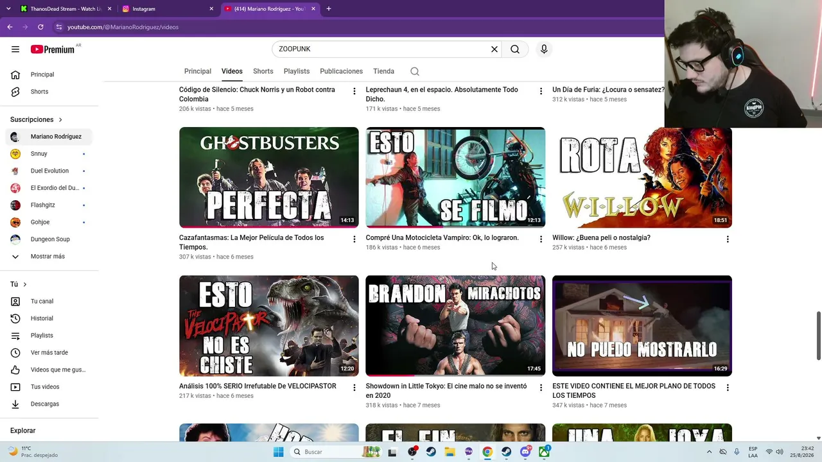Image resolution: width=822 pixels, height=462 pixels.
Task: Go back using browser back arrow
Action: click(10, 27)
